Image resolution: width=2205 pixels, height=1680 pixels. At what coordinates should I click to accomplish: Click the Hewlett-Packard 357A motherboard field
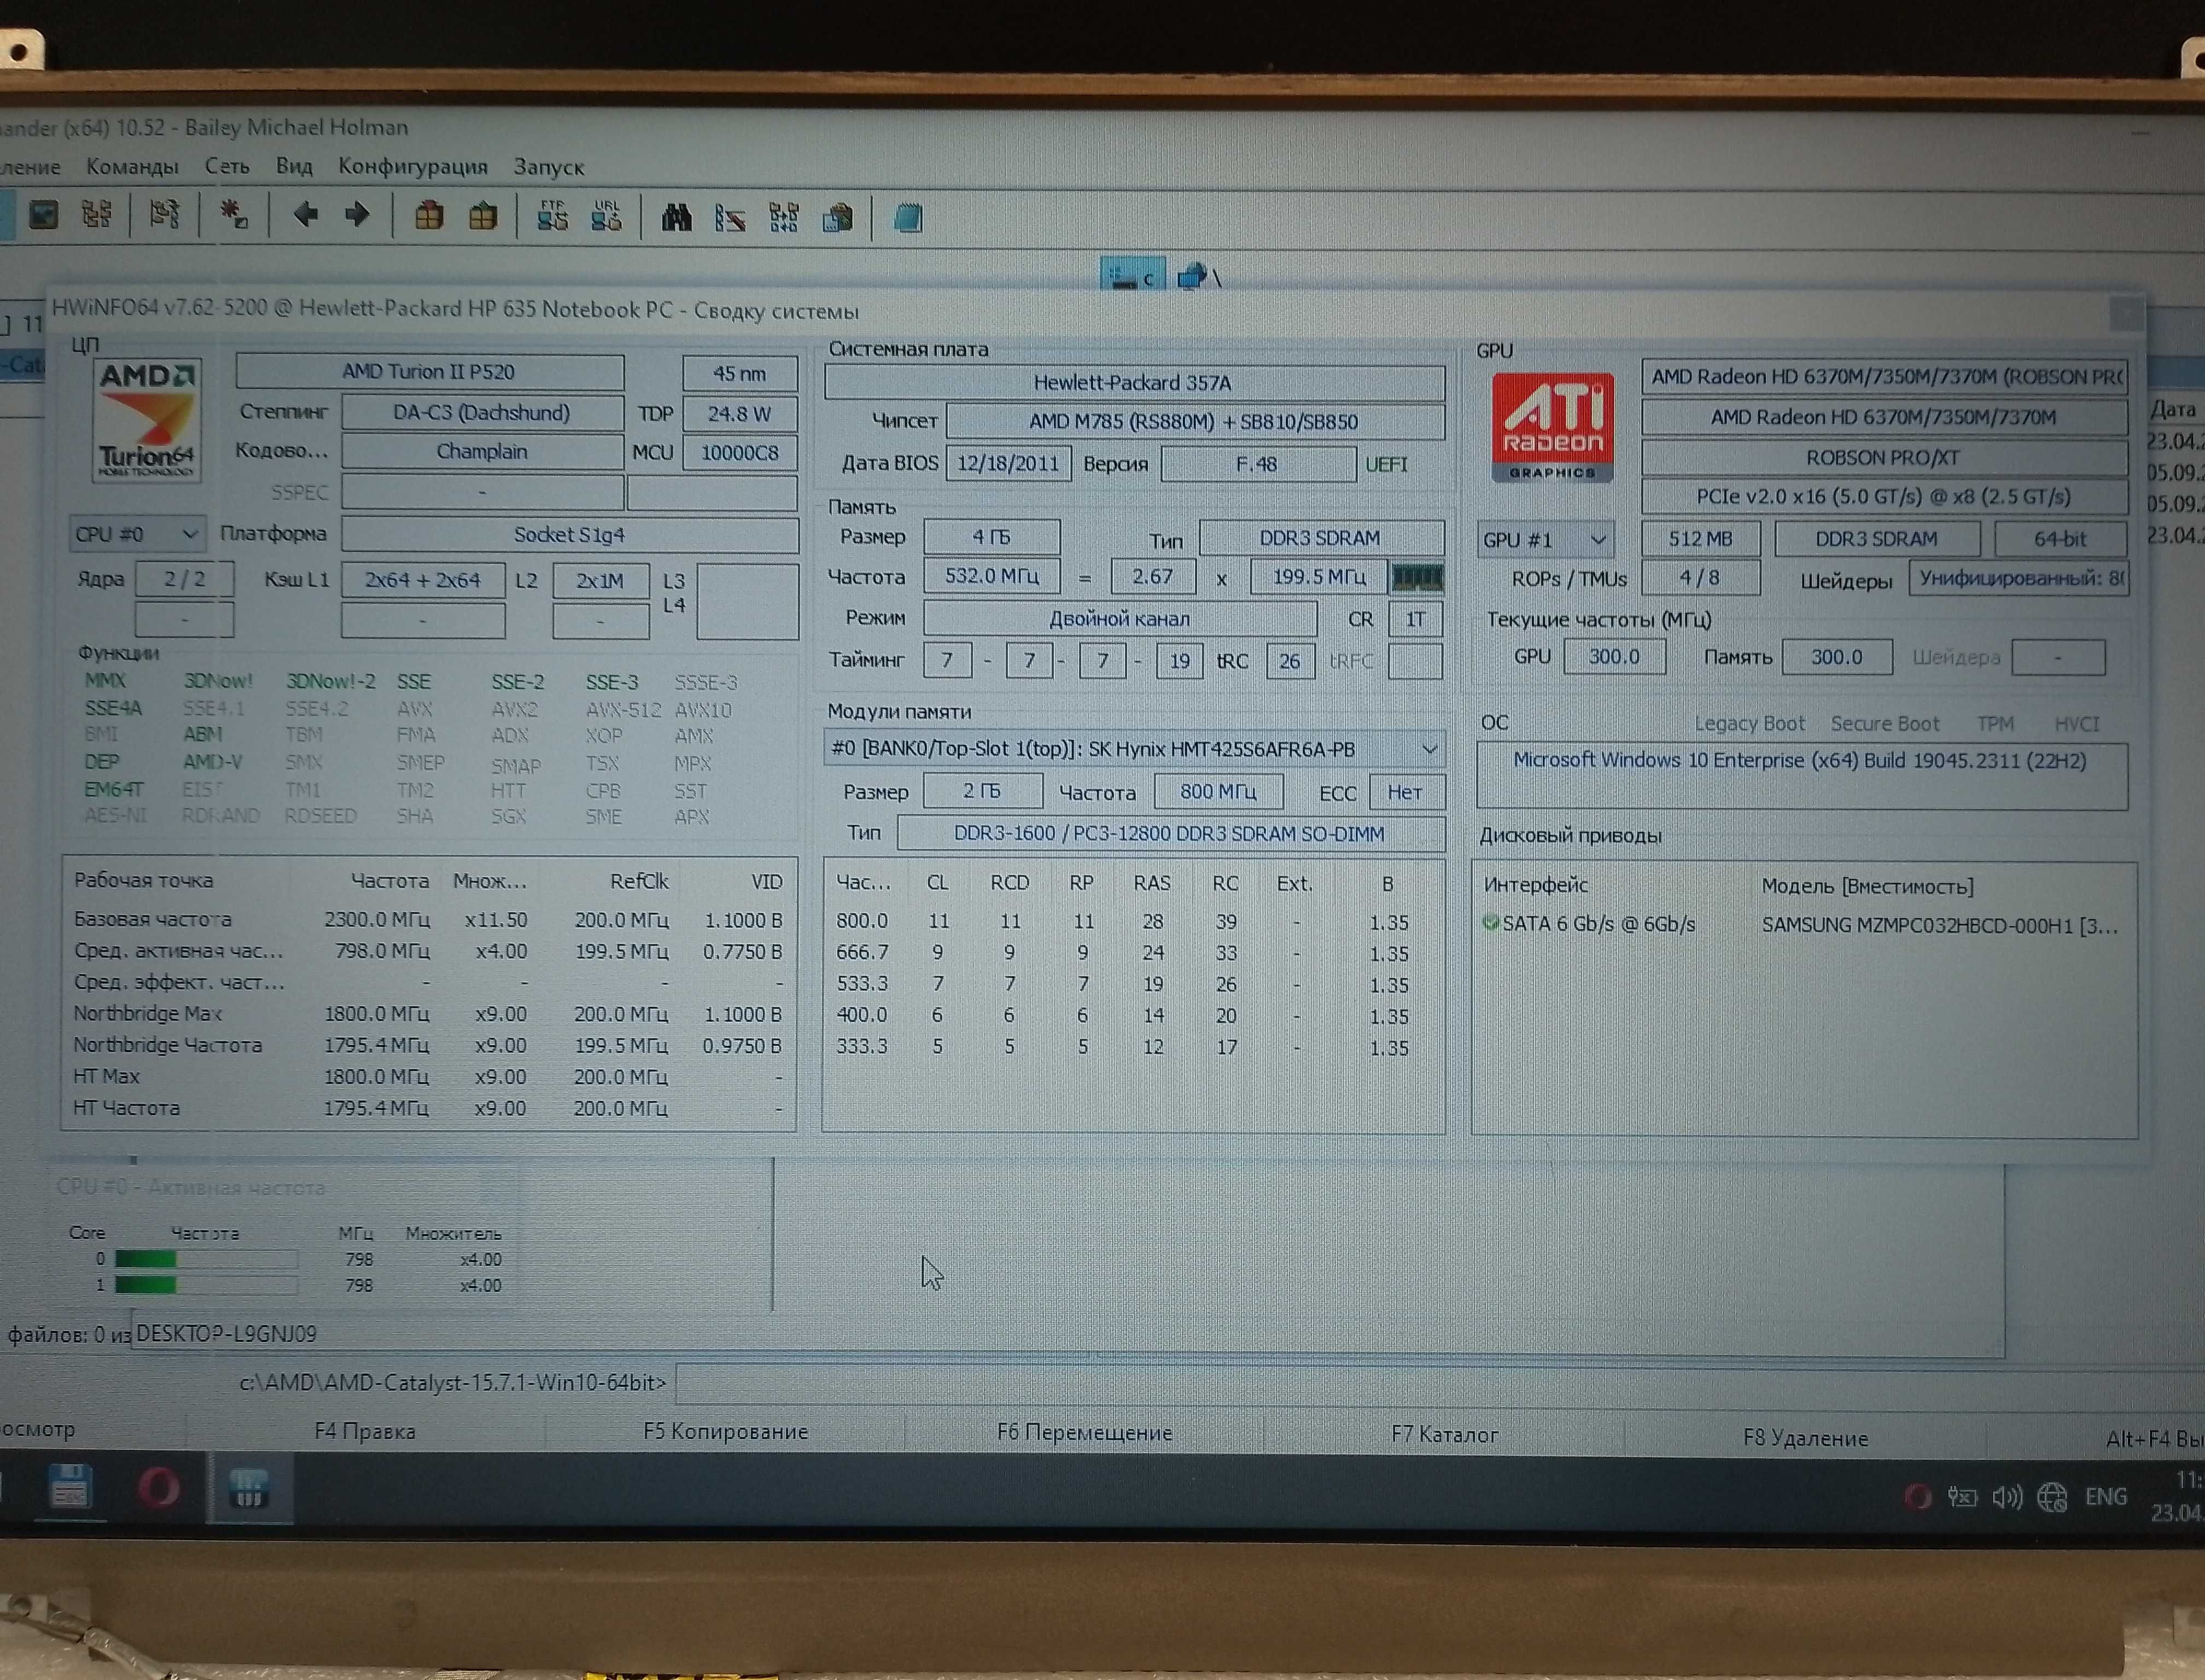click(x=1134, y=382)
